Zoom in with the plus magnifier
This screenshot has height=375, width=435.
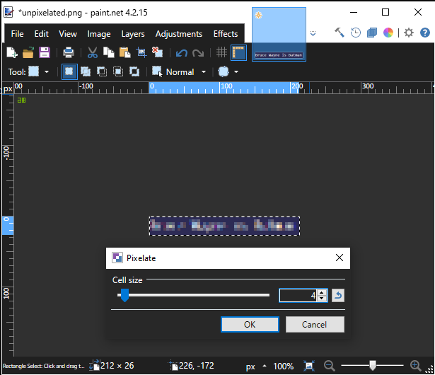point(415,366)
